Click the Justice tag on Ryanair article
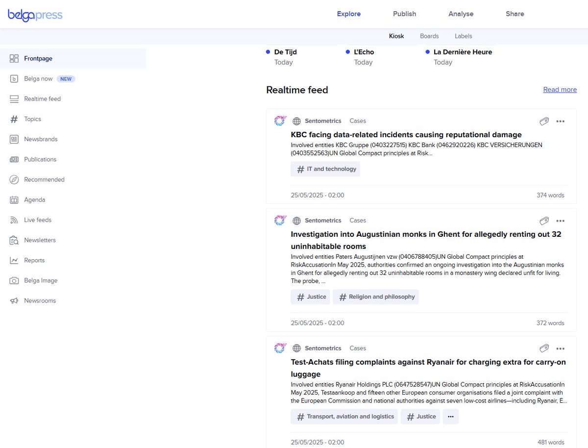Image resolution: width=588 pixels, height=448 pixels. coord(420,417)
